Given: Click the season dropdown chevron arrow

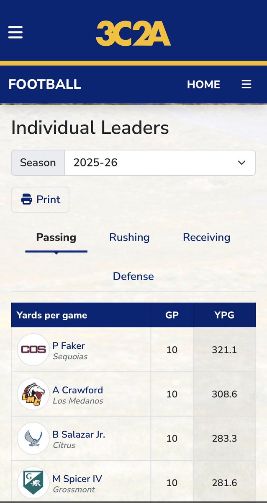Looking at the screenshot, I should tap(241, 163).
